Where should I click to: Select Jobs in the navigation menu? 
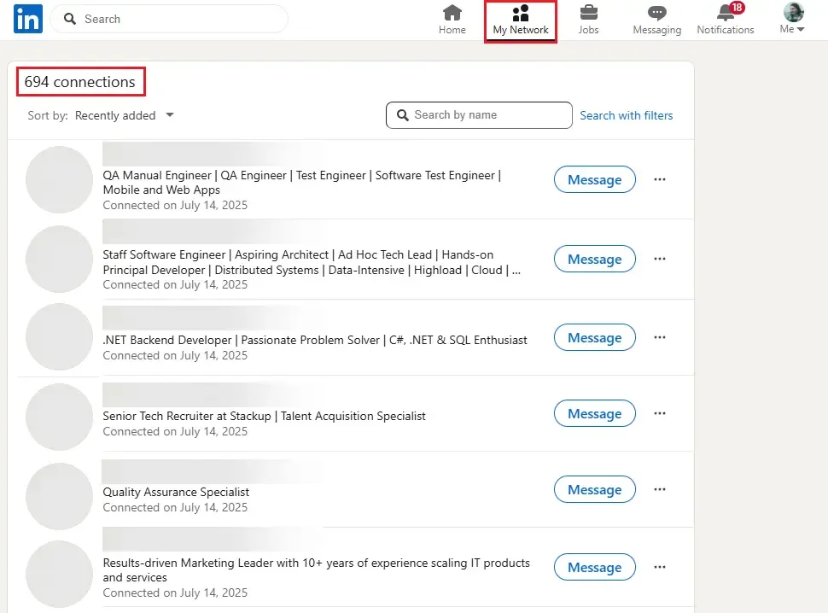588,17
